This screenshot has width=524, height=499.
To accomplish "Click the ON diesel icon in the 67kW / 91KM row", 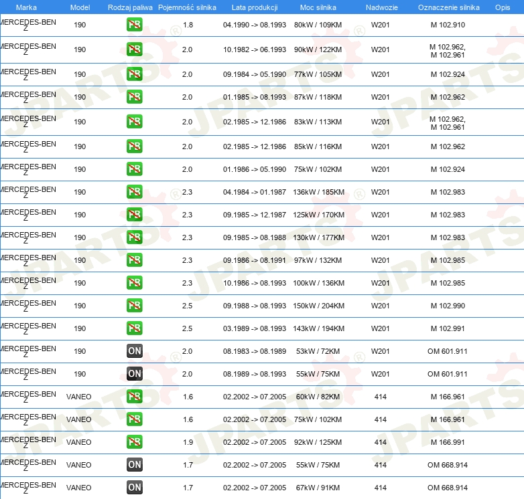I will [135, 488].
